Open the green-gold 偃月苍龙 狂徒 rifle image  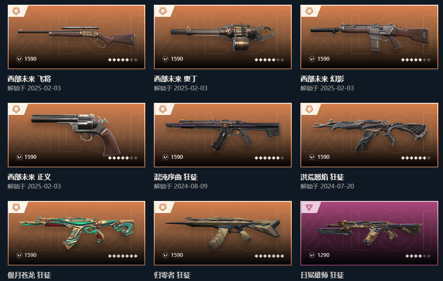pos(77,233)
